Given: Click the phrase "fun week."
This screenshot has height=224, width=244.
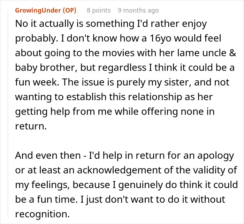Looking at the screenshot, I should click(37, 82).
